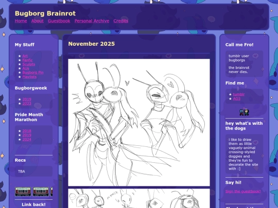Click the Link back! heading
Viewport: 278px width, 208px height.
pos(33,204)
